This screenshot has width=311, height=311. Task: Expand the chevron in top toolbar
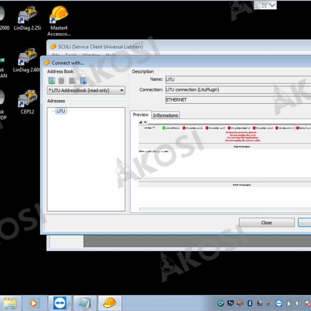tap(272, 5)
